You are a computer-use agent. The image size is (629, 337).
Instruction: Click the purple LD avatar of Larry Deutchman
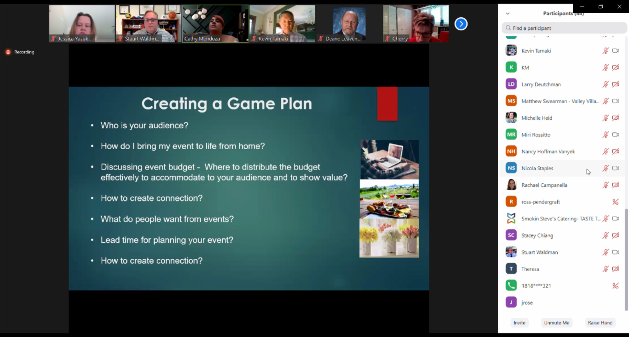pyautogui.click(x=511, y=84)
